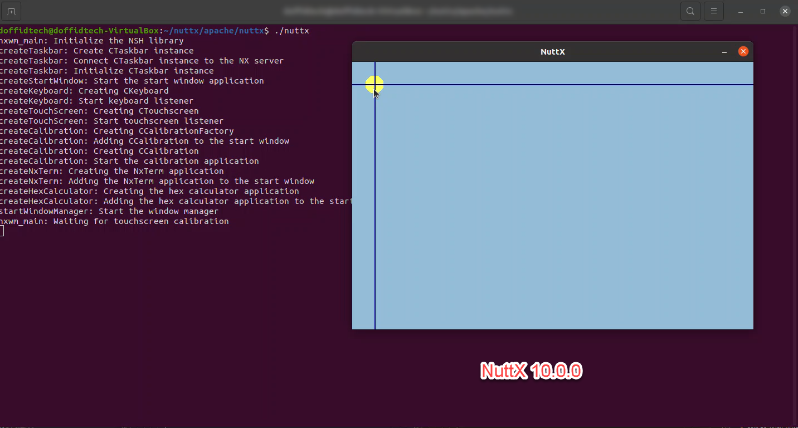The width and height of the screenshot is (798, 428).
Task: Open the terminal hamburger menu
Action: pos(714,11)
